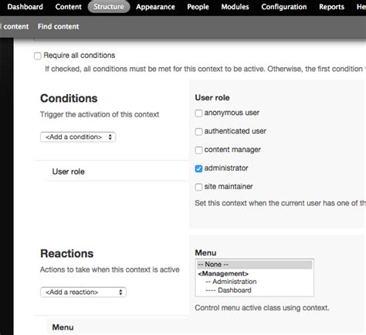Select the User role condition row
Viewport: 366px width, 335px height.
tap(117, 171)
